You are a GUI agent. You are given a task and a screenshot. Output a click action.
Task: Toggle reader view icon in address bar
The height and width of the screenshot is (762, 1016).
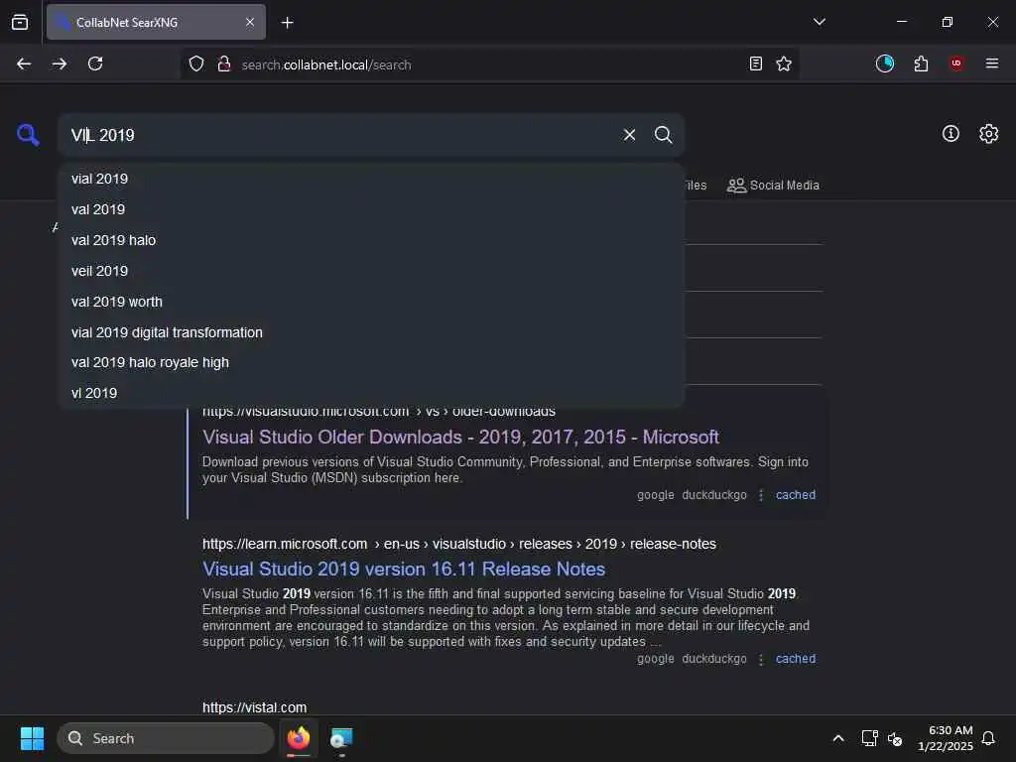tap(755, 63)
